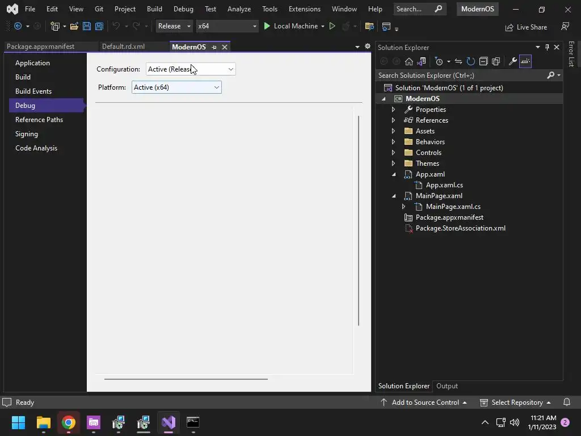Refresh Solution Explorer with the circular arrow
Image resolution: width=581 pixels, height=436 pixels.
pos(470,61)
